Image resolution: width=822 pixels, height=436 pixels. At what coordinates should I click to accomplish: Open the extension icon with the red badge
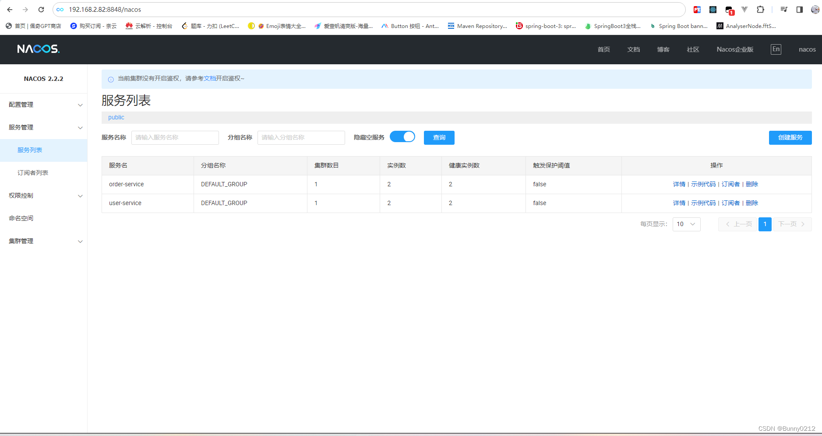[x=729, y=10]
